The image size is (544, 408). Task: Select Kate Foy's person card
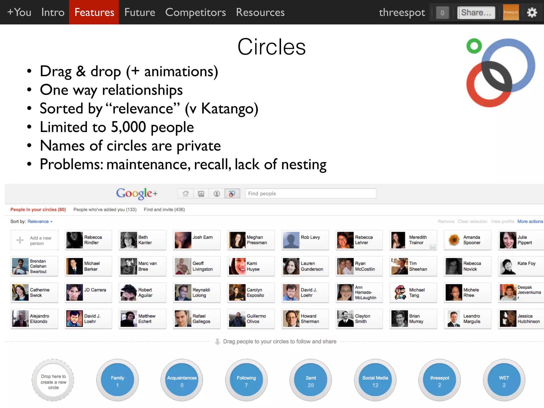point(521,266)
